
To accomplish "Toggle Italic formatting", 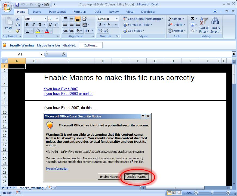I will [33, 25].
